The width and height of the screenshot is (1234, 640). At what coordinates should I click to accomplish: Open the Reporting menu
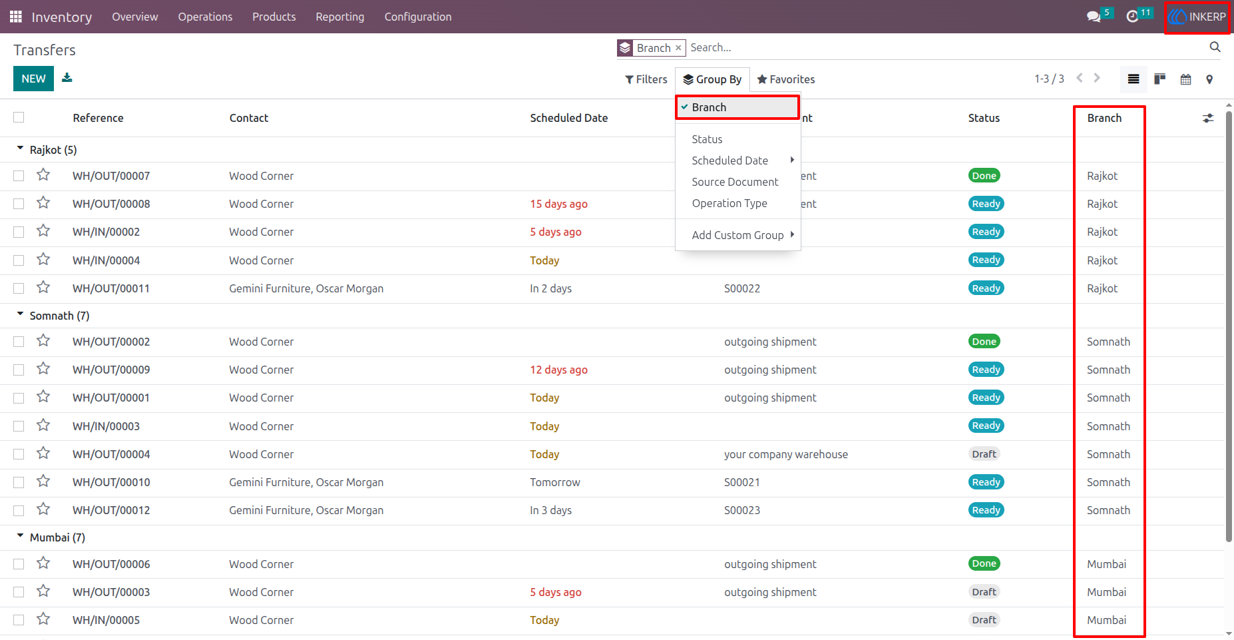pyautogui.click(x=340, y=17)
